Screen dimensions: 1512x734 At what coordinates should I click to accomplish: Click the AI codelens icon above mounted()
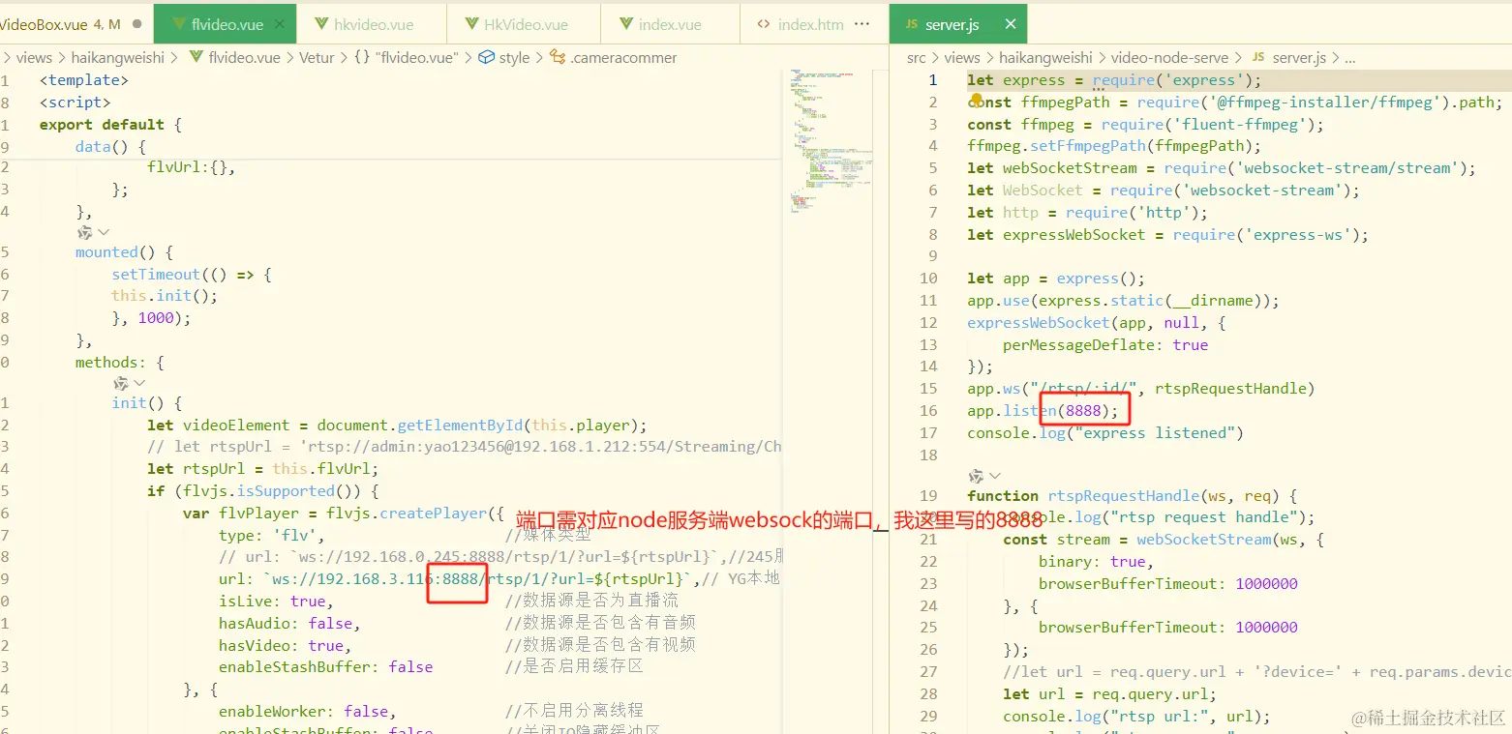click(x=85, y=232)
